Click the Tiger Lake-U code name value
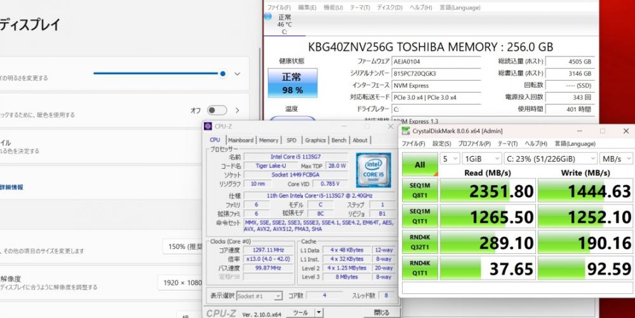 271,166
